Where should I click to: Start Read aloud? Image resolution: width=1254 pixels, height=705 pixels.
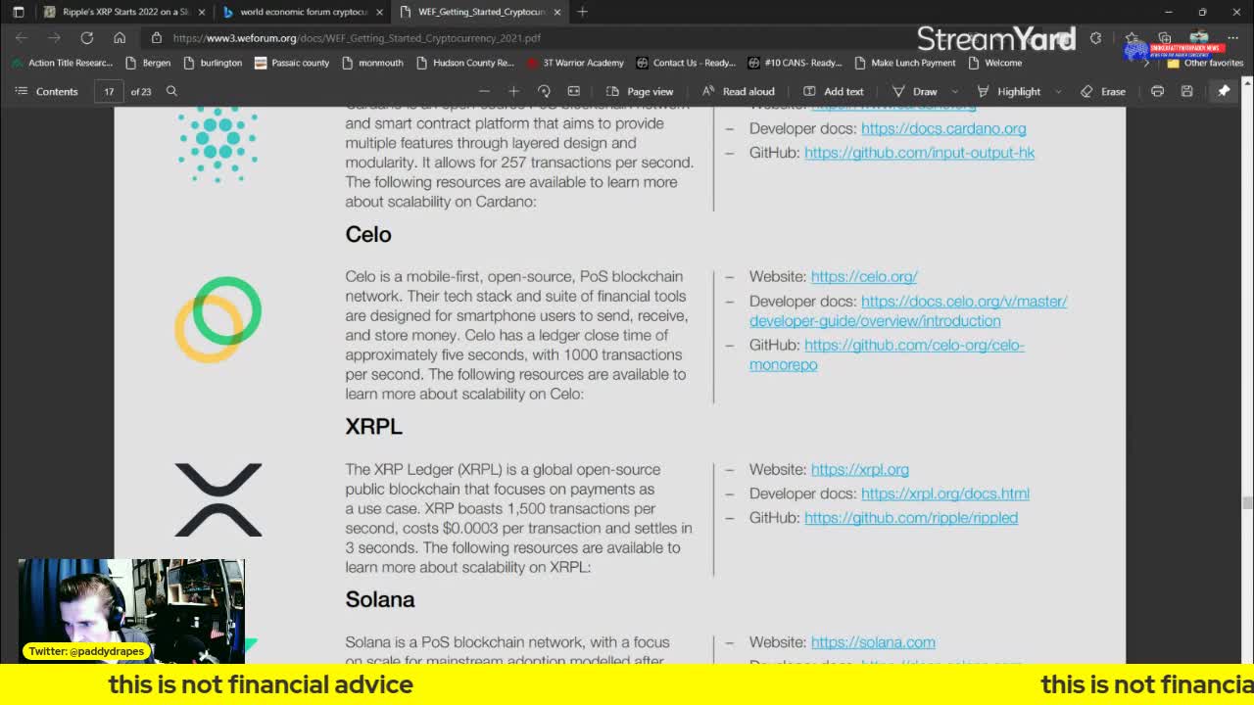(738, 91)
